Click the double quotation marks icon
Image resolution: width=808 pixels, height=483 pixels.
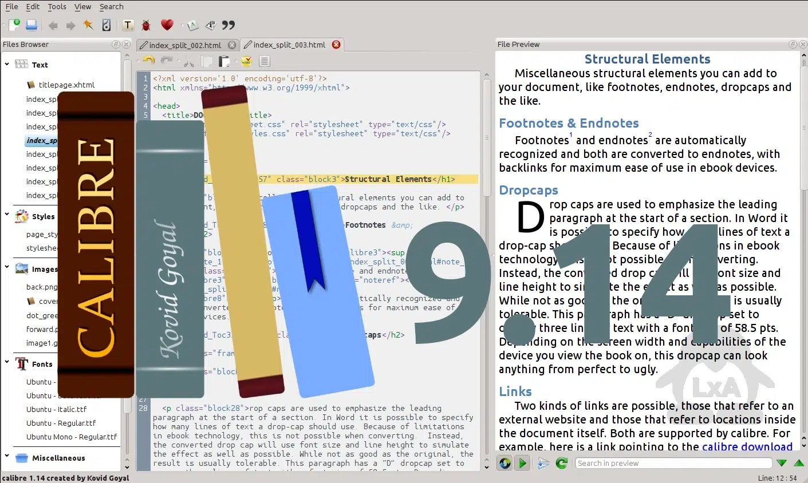228,25
